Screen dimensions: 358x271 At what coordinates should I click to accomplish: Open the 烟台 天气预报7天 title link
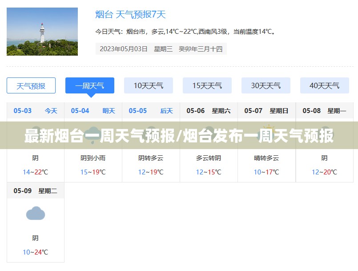coord(130,15)
